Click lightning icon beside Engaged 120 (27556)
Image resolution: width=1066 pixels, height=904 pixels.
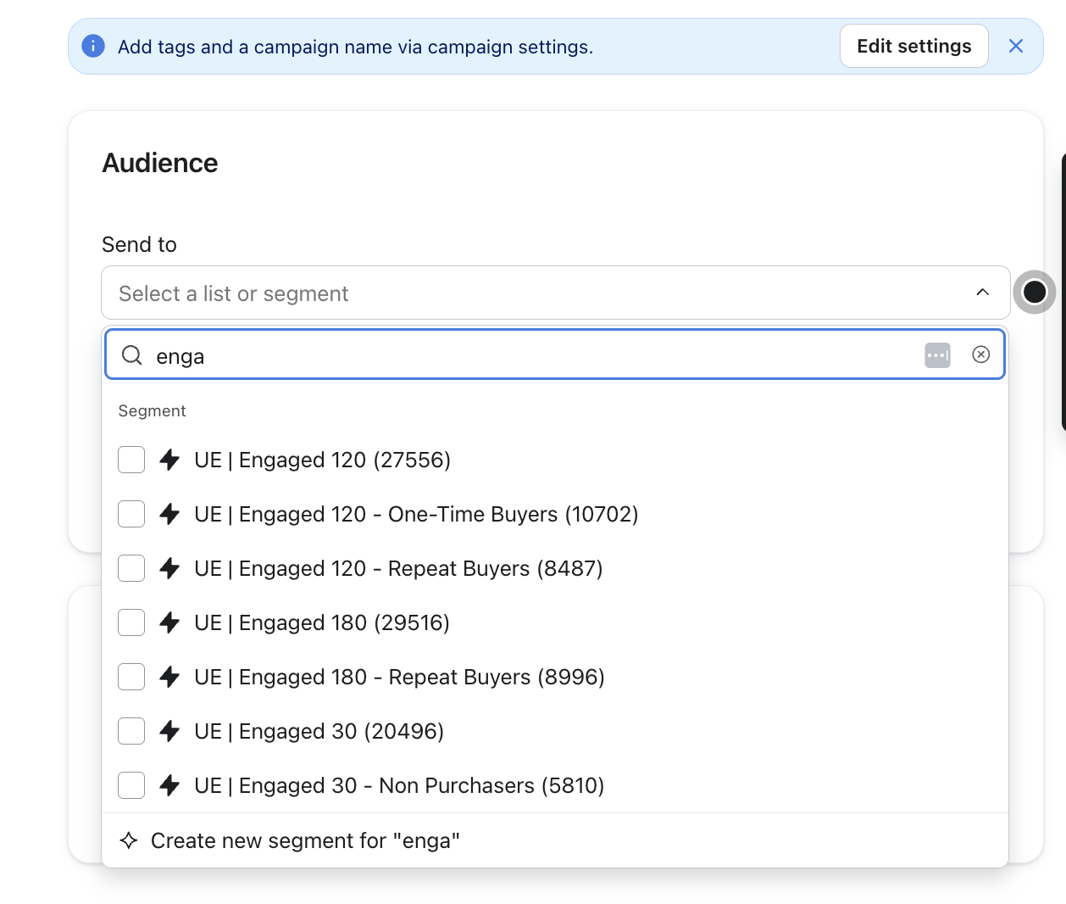169,460
